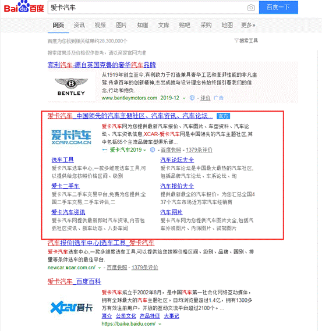This screenshot has width=322, height=331.
Task: Open 搜索工具 filter icon
Action: pos(236,41)
